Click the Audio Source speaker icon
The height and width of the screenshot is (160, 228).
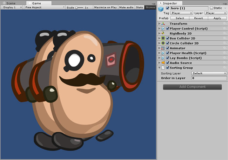pos(163,63)
